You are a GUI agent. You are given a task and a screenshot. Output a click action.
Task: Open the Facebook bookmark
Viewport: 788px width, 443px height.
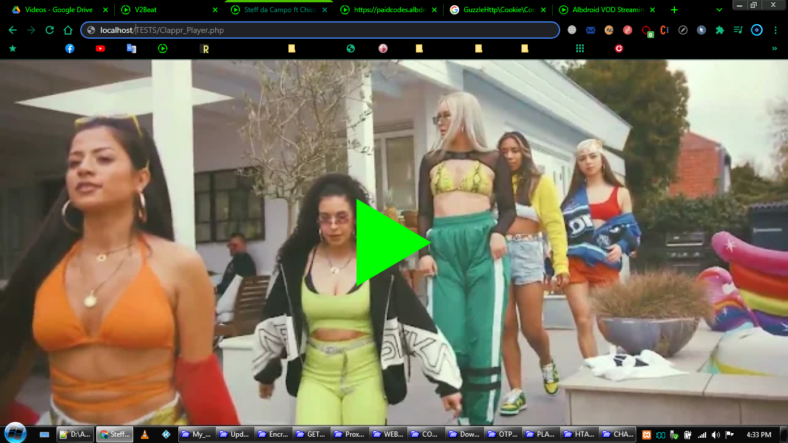pyautogui.click(x=70, y=48)
